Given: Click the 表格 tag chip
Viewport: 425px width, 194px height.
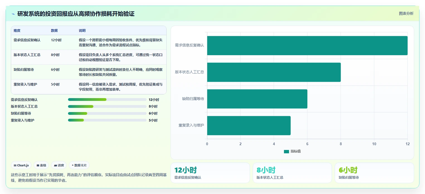Looking at the screenshot, I should (41, 165).
